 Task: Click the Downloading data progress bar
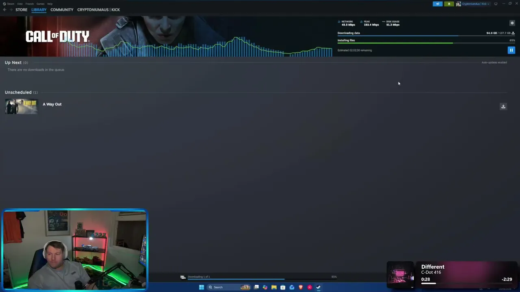click(x=426, y=36)
